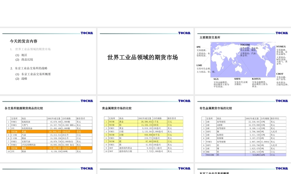Viewport: 291px width, 174px height.
Task: Click the NYMEX label beside the map
Action: click(281, 46)
